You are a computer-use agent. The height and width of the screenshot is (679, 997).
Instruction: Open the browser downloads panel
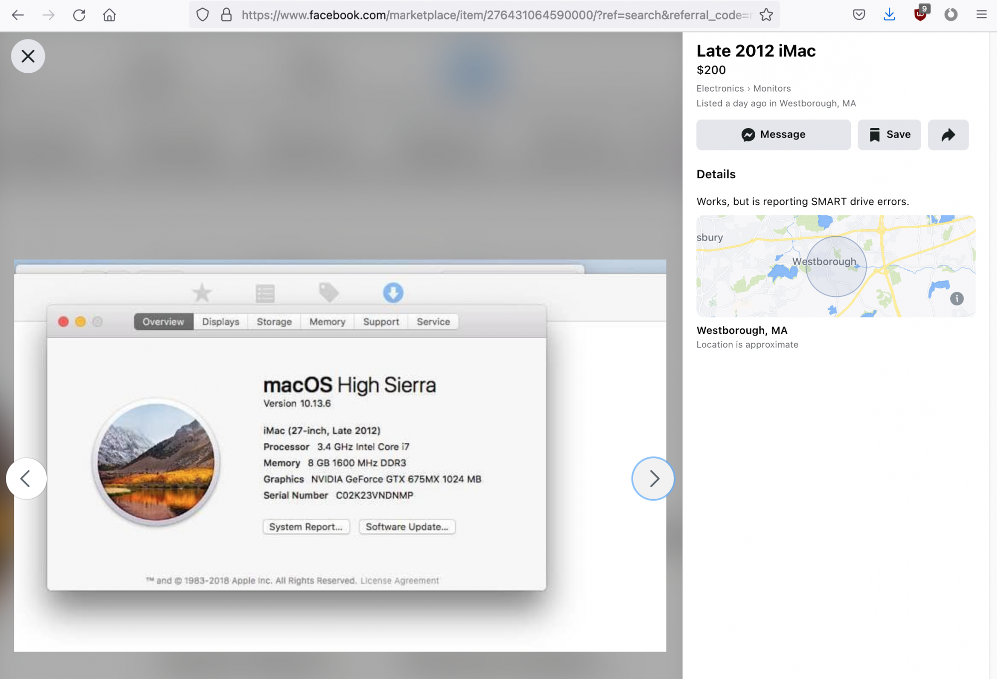889,15
